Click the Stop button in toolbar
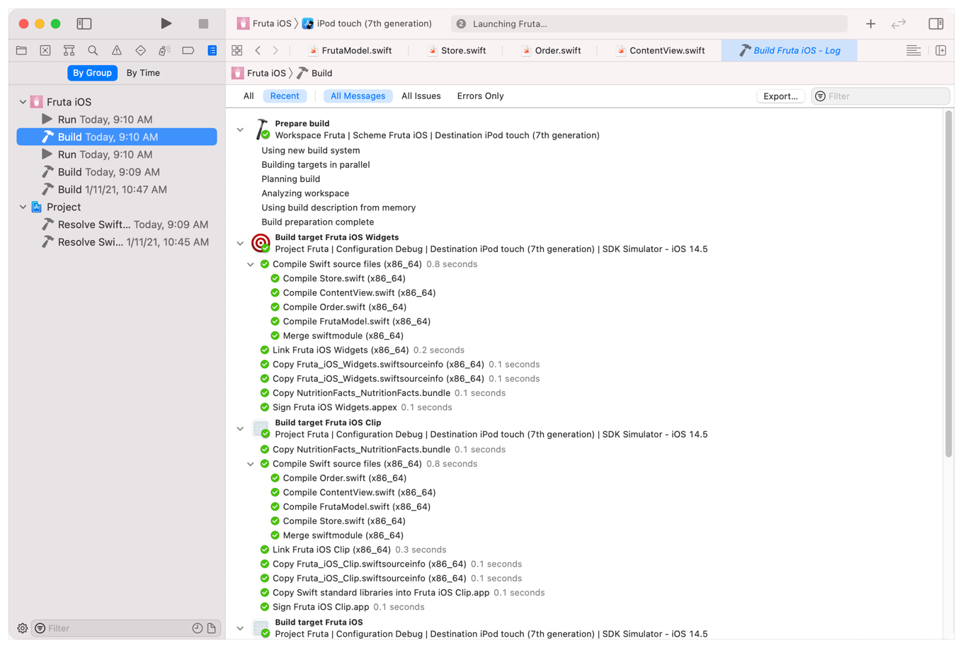Screen dimensions: 963x648 point(203,23)
